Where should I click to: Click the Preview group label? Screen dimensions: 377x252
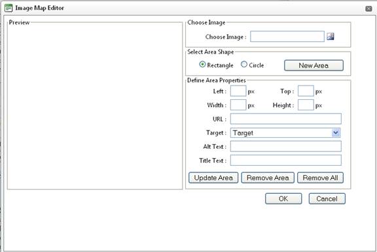pos(19,23)
